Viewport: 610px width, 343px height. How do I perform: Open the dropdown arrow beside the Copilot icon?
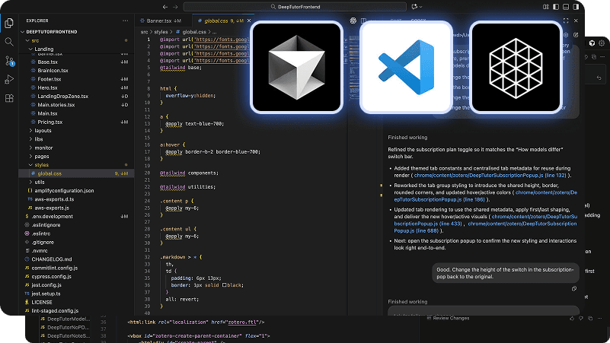pos(421,7)
